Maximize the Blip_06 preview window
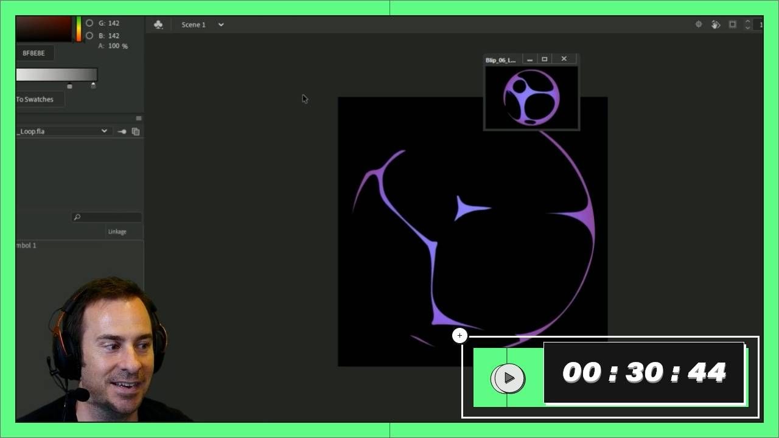 pyautogui.click(x=545, y=60)
